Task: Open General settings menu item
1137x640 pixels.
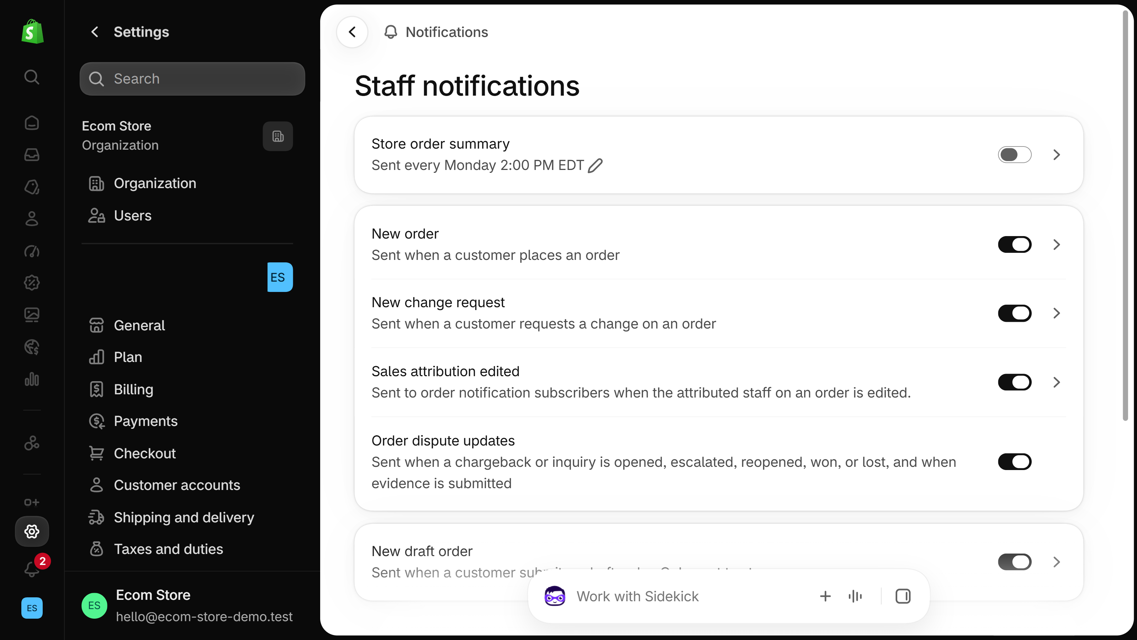Action: 187,326
